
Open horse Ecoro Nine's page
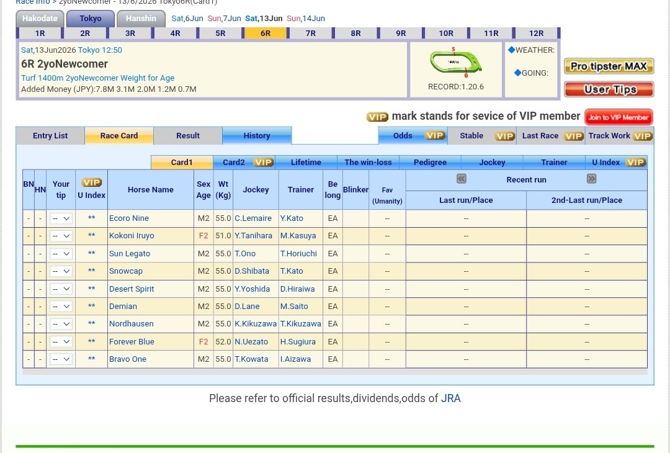[x=129, y=218]
